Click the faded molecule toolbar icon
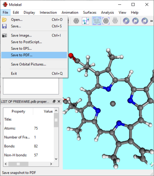154x176 pixels. point(115,21)
